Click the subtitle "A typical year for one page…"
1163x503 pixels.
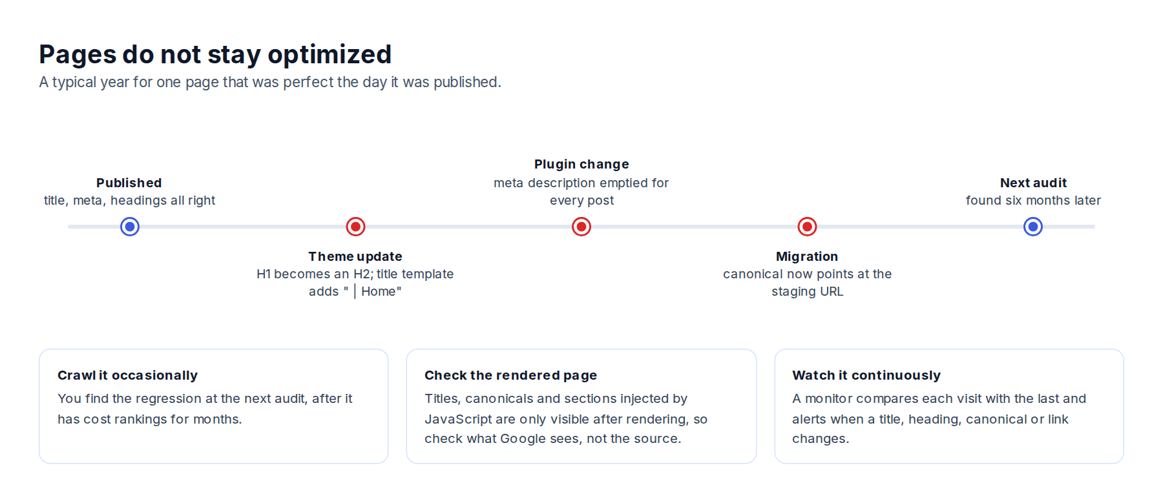(x=270, y=83)
